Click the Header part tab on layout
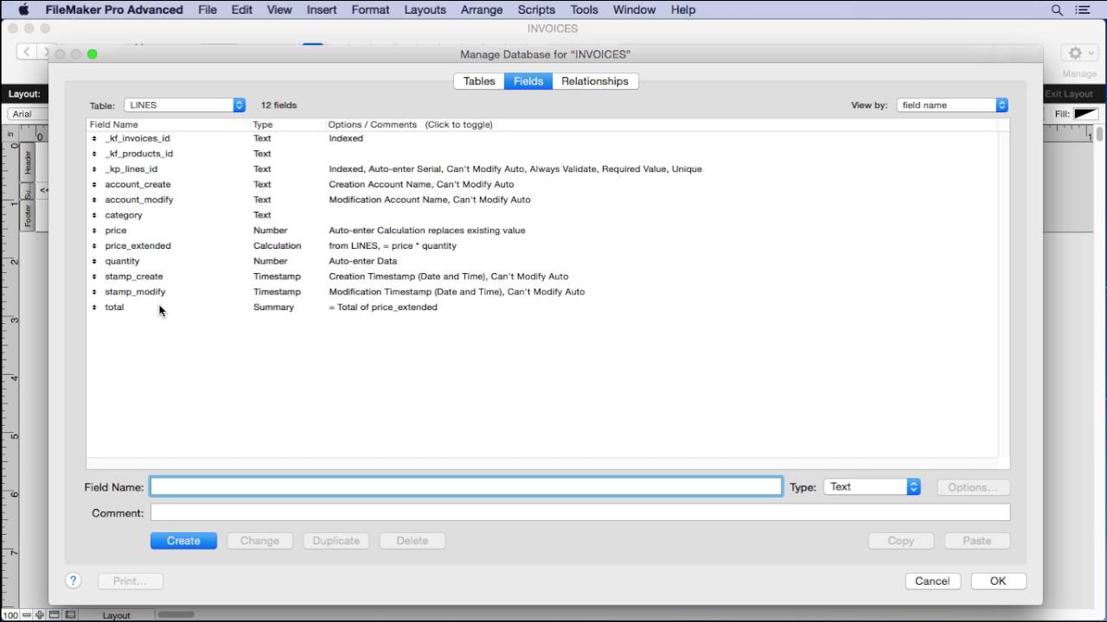The height and width of the screenshot is (622, 1107). tap(27, 162)
